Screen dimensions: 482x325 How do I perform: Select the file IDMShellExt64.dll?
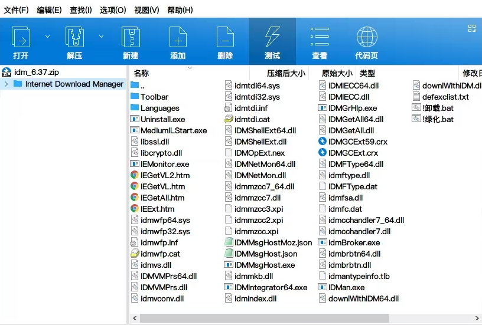(x=265, y=130)
